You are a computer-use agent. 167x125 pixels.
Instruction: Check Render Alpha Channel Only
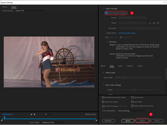tap(132, 106)
